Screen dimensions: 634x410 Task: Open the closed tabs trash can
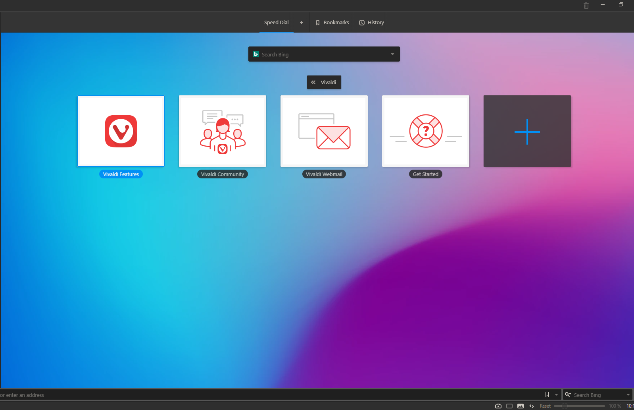coord(586,6)
